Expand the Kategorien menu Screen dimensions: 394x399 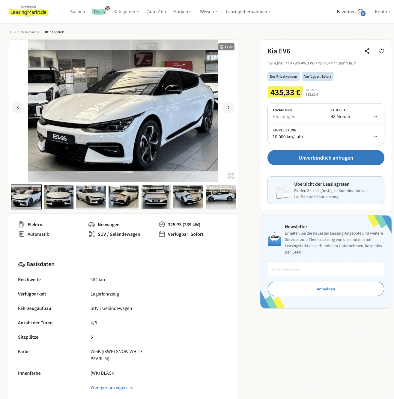126,12
